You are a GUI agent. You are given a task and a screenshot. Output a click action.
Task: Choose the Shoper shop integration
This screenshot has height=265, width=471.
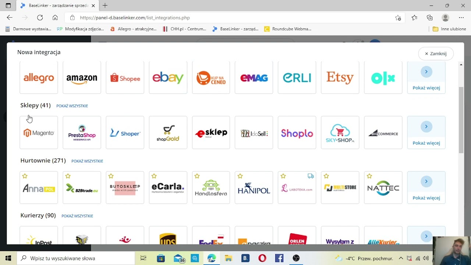click(x=125, y=132)
